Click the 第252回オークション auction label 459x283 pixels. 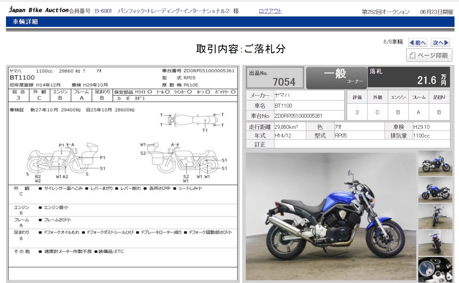point(385,12)
